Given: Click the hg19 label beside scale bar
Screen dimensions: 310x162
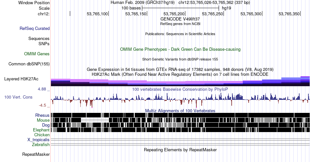Looking at the screenshot, I should click(226, 8).
